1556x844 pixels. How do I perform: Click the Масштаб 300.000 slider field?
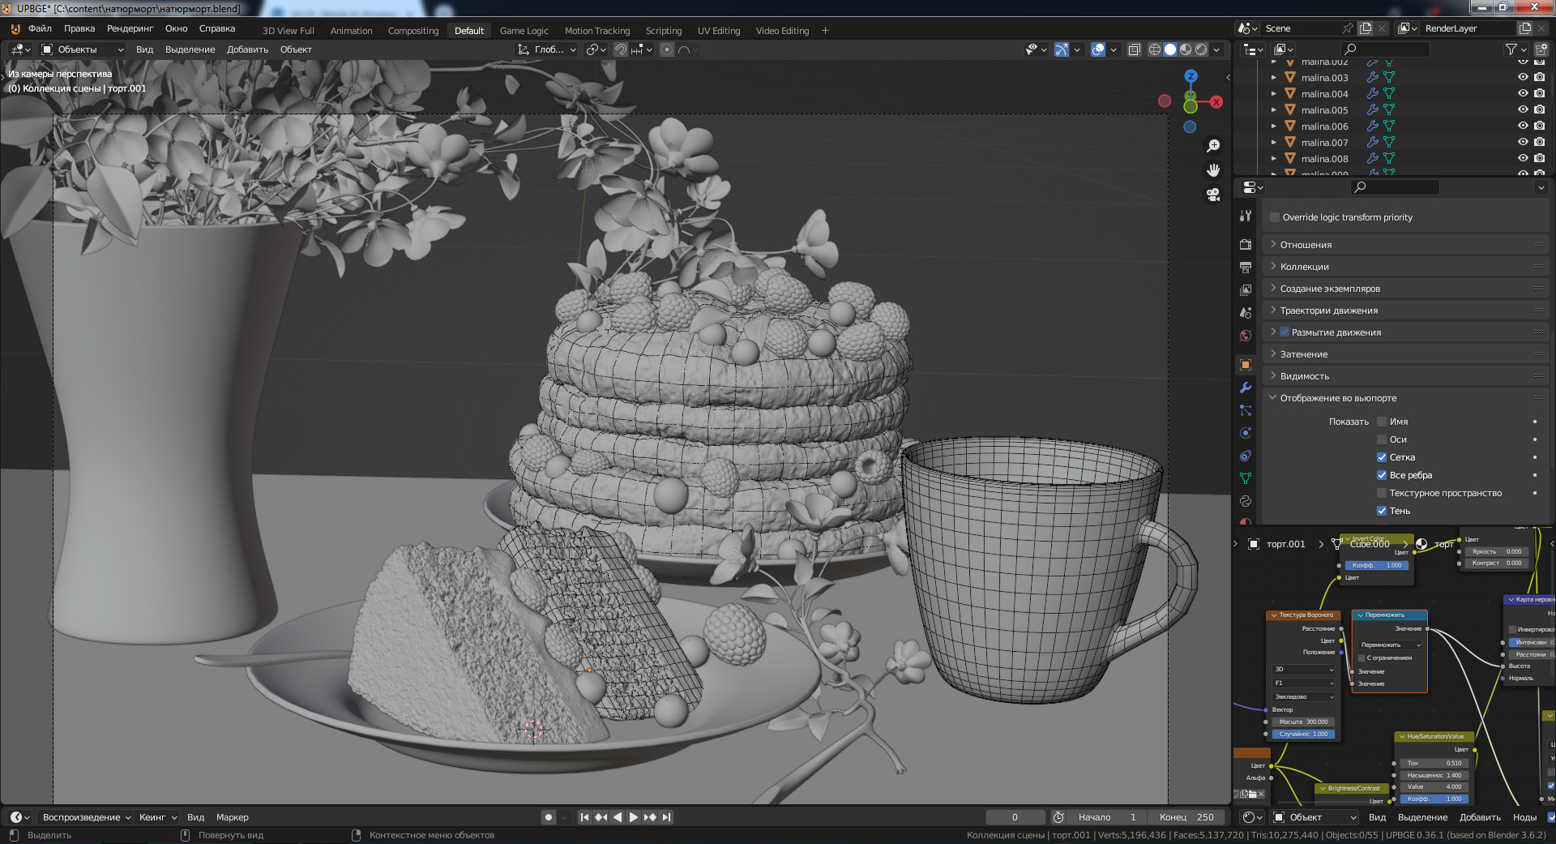point(1303,722)
